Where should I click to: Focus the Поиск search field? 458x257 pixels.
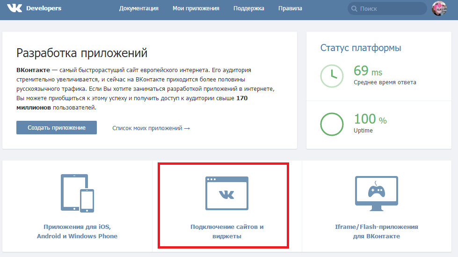pyautogui.click(x=387, y=8)
